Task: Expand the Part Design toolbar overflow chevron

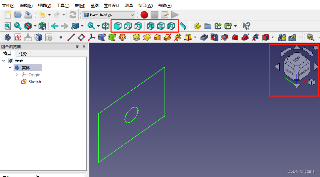Action: [300, 37]
